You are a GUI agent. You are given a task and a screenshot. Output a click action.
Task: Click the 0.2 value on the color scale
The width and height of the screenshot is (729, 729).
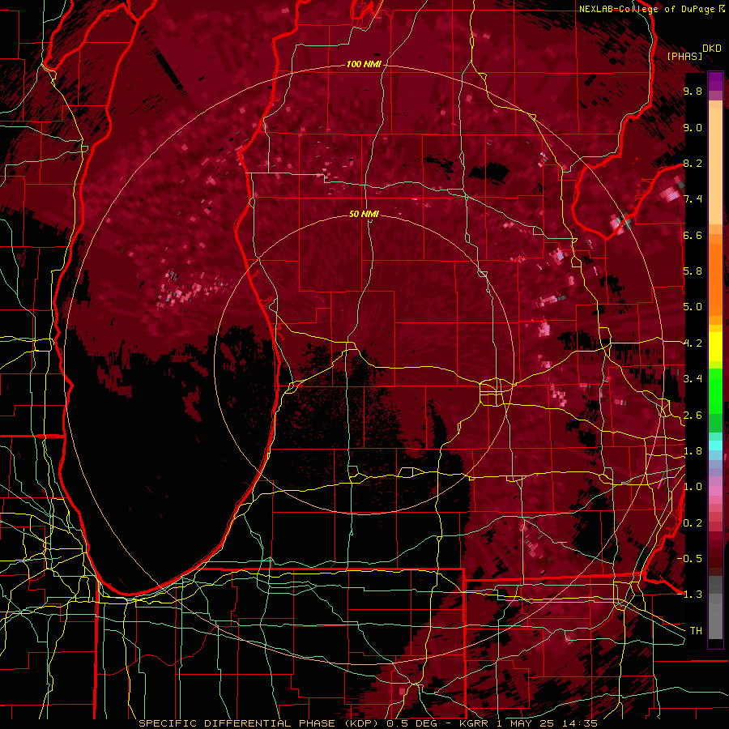click(693, 523)
